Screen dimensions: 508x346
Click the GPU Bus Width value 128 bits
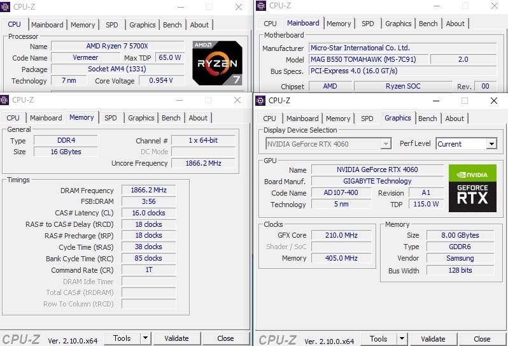[460, 270]
